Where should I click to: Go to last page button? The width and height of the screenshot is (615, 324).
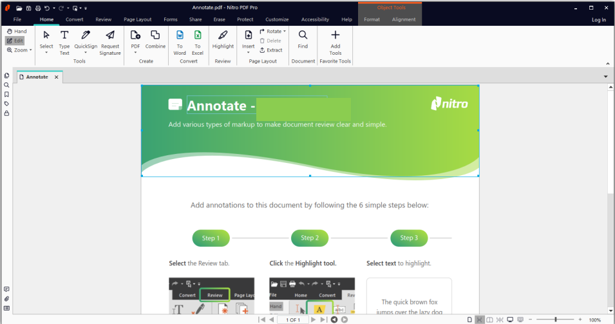323,319
